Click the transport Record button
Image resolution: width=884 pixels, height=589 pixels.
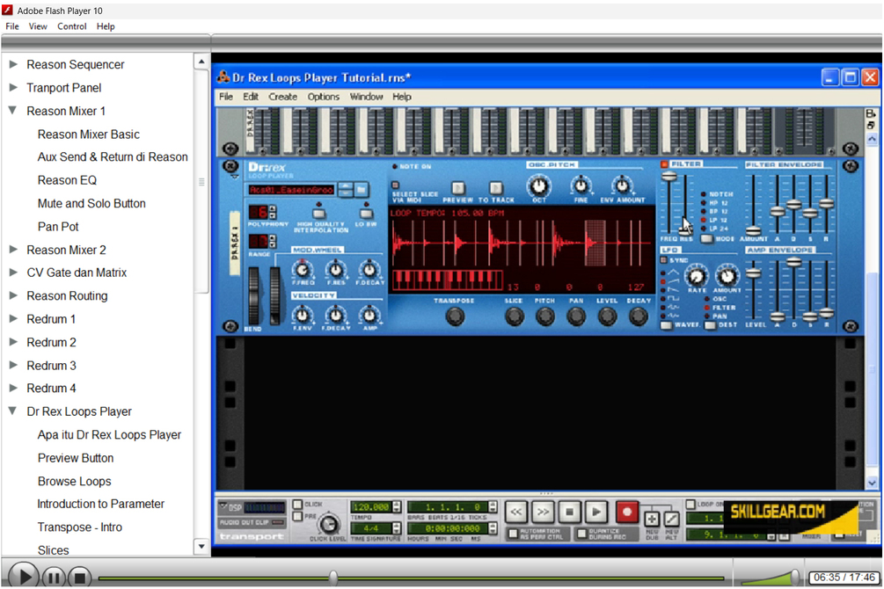626,513
